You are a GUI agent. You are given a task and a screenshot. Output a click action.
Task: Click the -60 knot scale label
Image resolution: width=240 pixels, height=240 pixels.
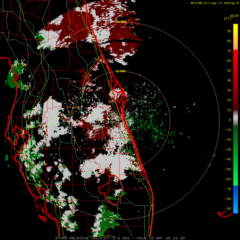pyautogui.click(x=228, y=179)
